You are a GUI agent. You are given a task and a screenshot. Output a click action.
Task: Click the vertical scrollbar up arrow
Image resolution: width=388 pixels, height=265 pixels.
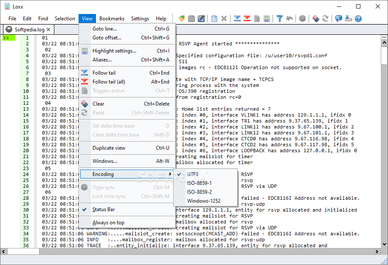(384, 42)
